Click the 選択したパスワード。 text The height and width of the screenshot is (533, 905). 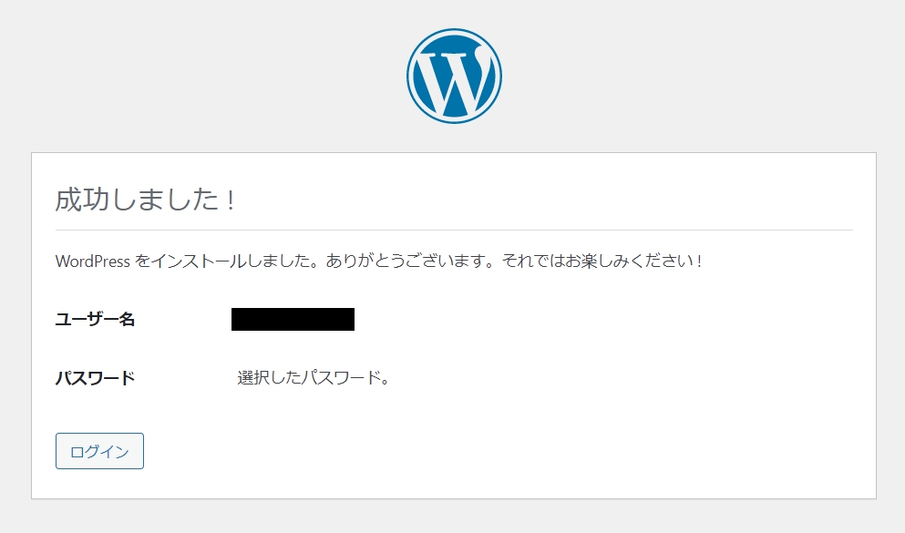(x=314, y=378)
